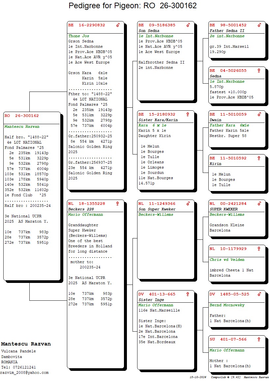Click the male symbol beside BE 09-5186385
This screenshot has height=386, width=269.
click(x=188, y=25)
